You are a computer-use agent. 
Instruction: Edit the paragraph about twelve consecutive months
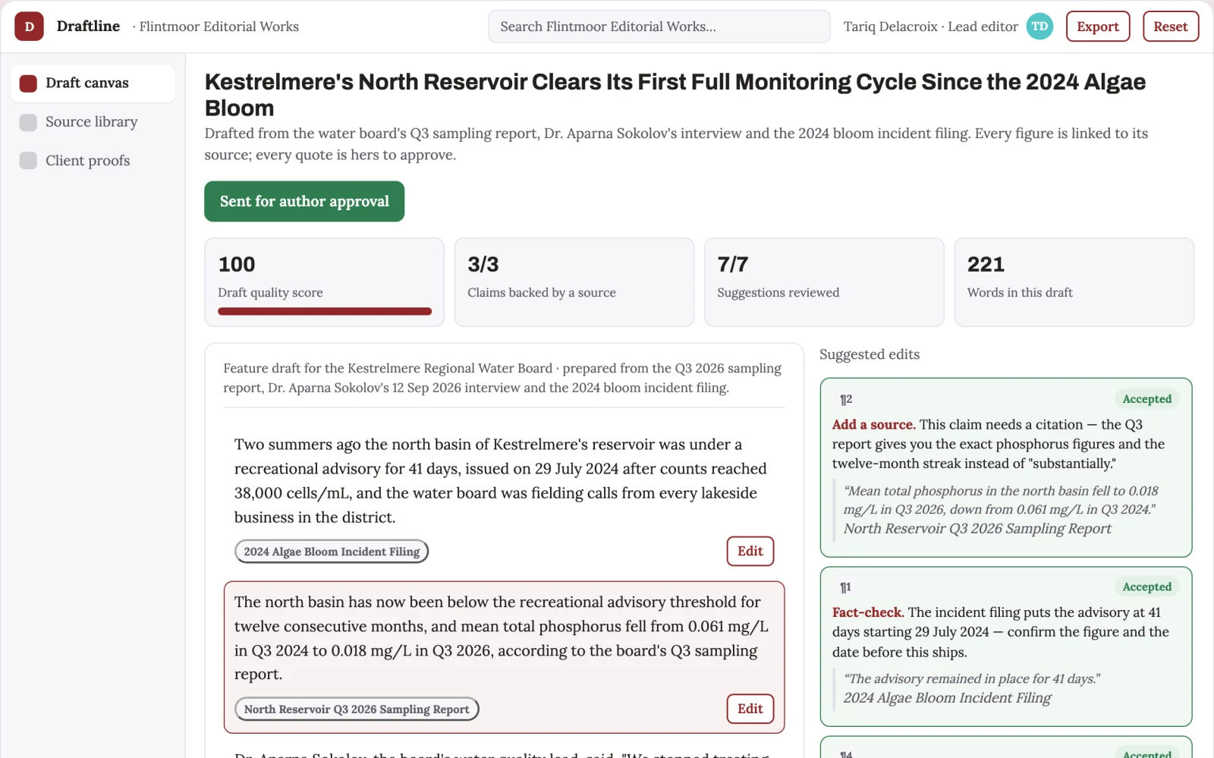(750, 709)
